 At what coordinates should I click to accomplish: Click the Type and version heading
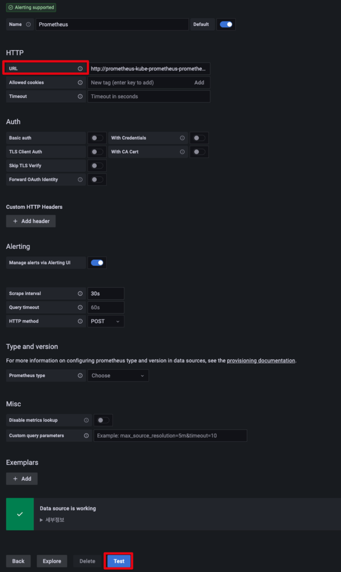[x=32, y=347]
